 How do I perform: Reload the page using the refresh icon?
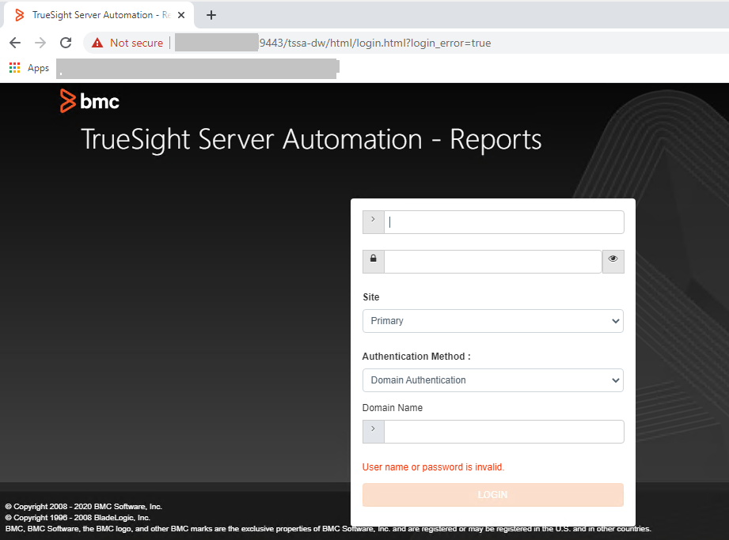click(x=66, y=42)
